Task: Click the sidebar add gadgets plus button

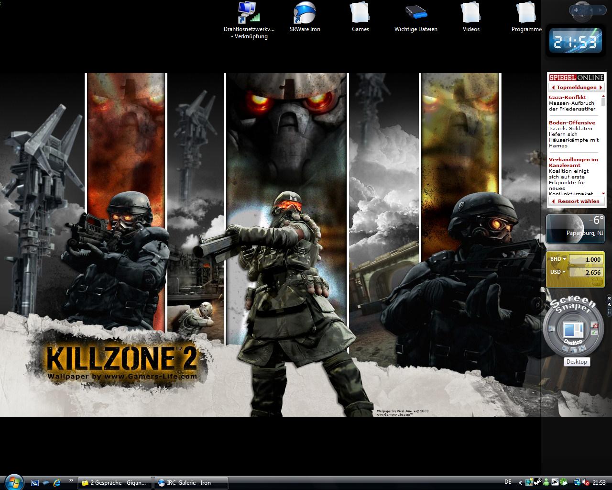Action: [x=576, y=10]
